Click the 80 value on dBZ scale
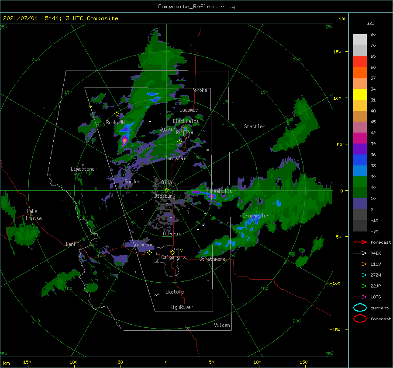Image resolution: width=393 pixels, height=368 pixels. click(373, 35)
